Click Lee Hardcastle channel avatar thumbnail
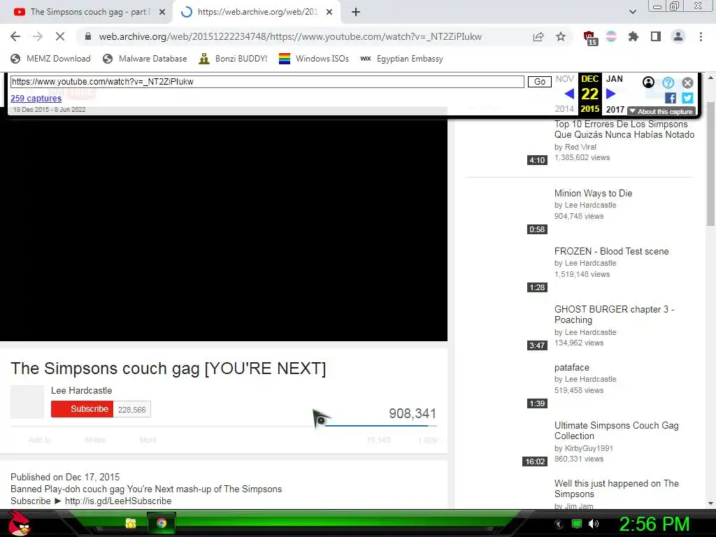Screen dimensions: 716x537 27,402
